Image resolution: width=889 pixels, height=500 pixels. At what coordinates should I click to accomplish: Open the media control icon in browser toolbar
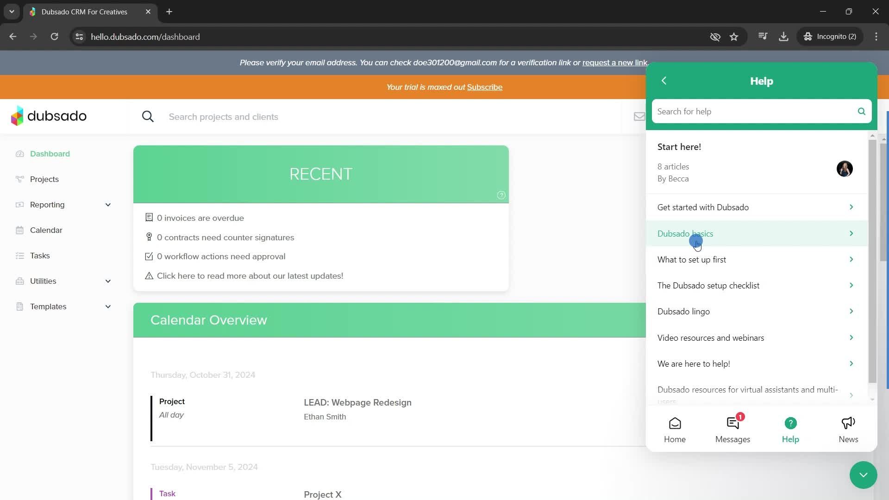click(x=763, y=36)
